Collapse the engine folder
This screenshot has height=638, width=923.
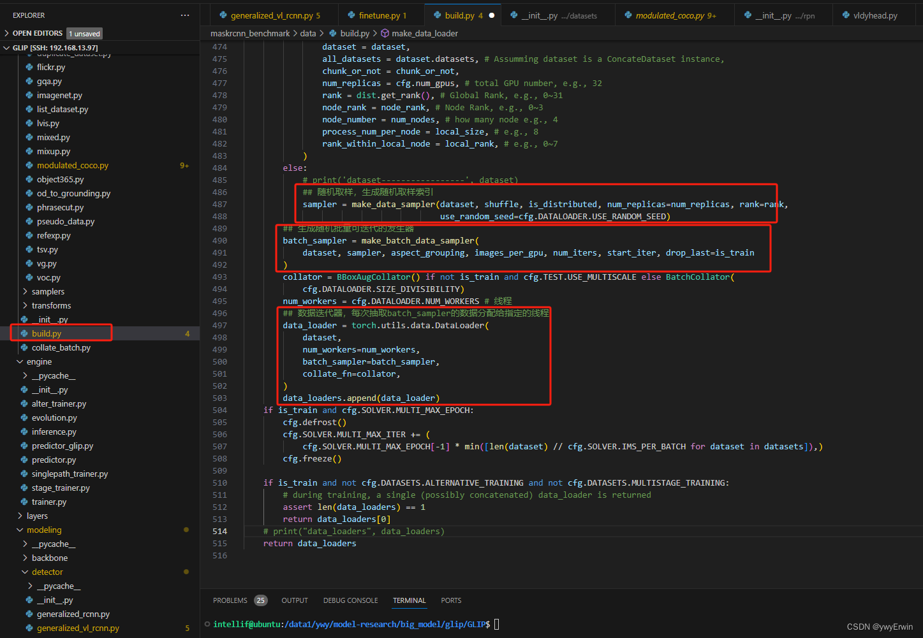[20, 361]
